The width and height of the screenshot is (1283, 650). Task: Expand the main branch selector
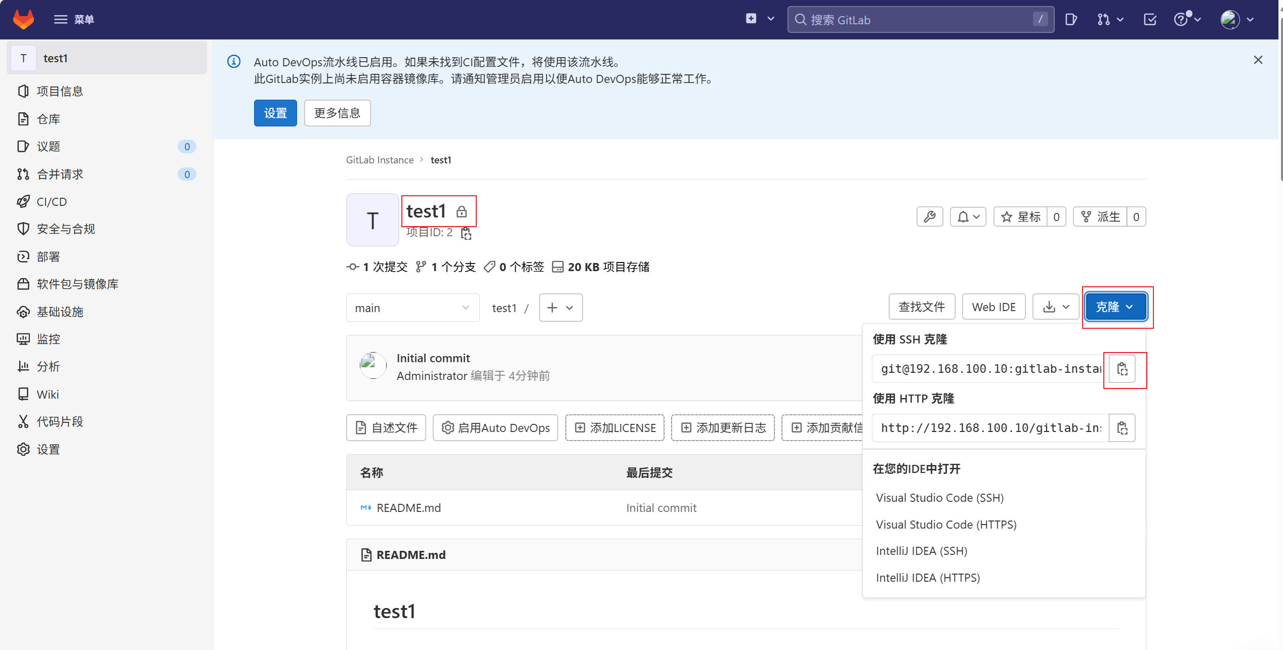point(412,308)
